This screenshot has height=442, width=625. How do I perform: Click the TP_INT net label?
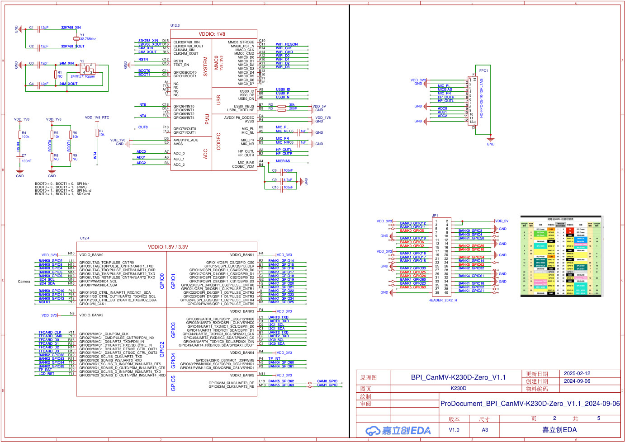(x=274, y=359)
